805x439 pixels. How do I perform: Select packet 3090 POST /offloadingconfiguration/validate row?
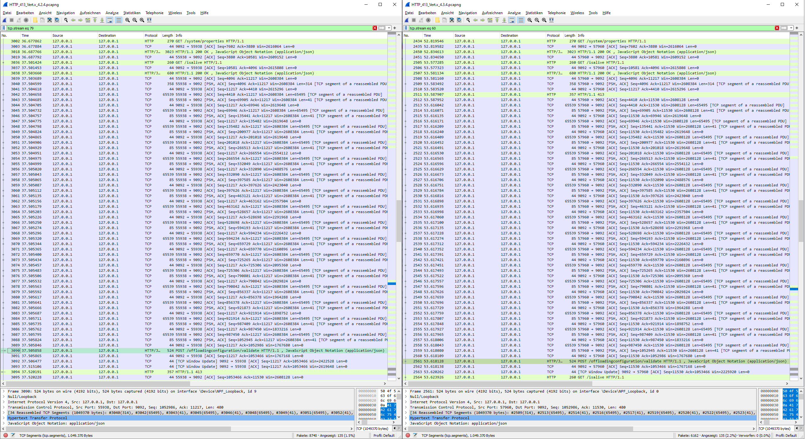click(189, 351)
